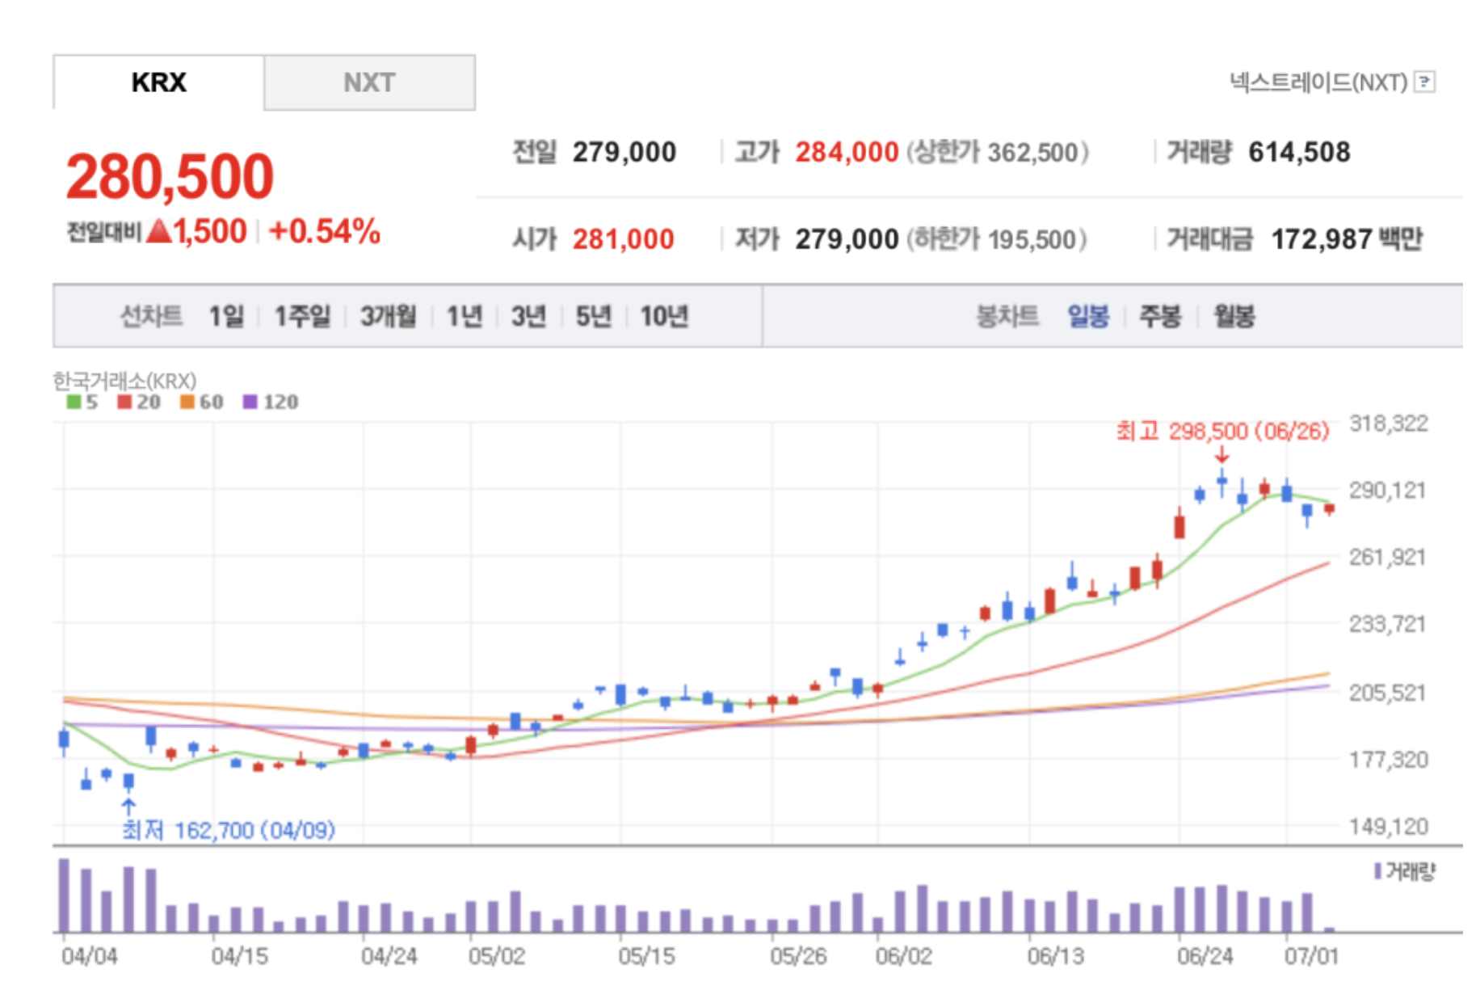1480x1007 pixels.
Task: Click the 넥스트레이드(NXT) link
Action: click(x=1318, y=82)
